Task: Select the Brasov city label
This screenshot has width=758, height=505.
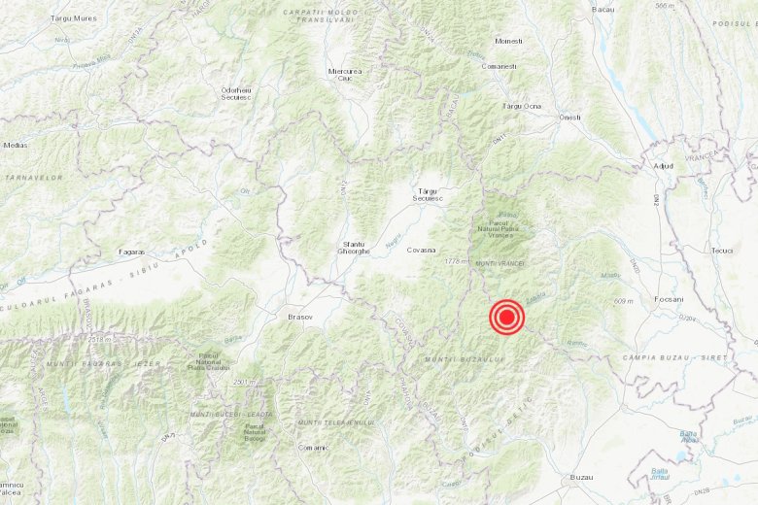Action: tap(299, 318)
